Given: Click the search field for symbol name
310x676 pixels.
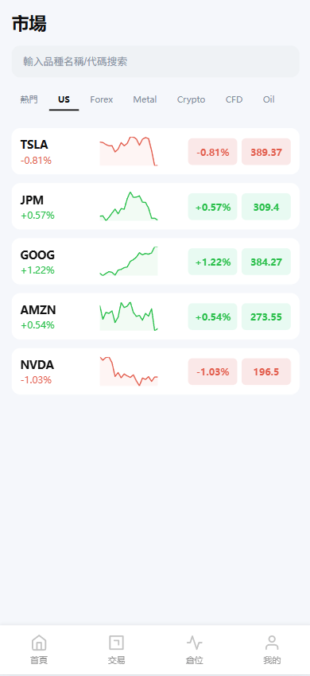Looking at the screenshot, I should 155,62.
